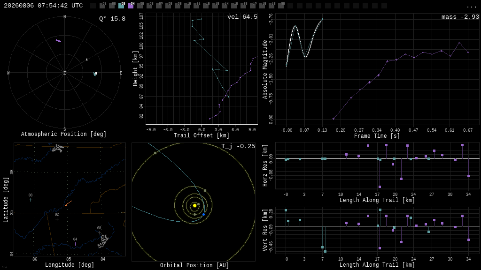Toggle station 01 square in top bar
This screenshot has width=481, height=270.
102,6
